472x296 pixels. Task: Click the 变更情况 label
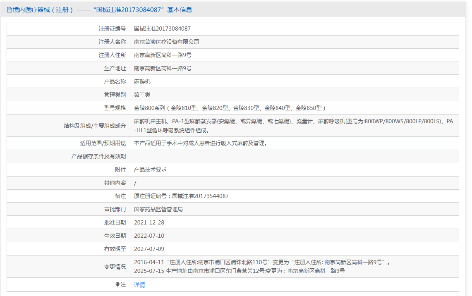coord(115,267)
